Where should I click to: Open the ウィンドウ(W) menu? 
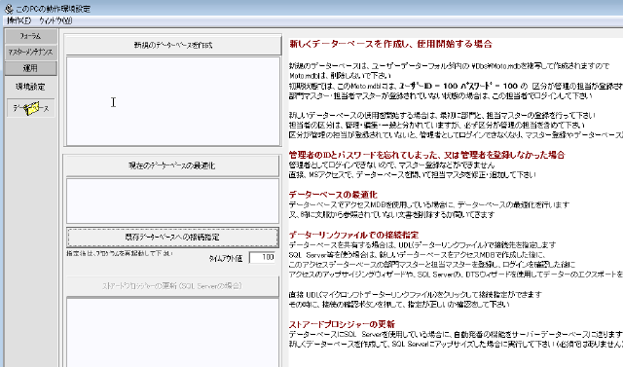point(55,20)
